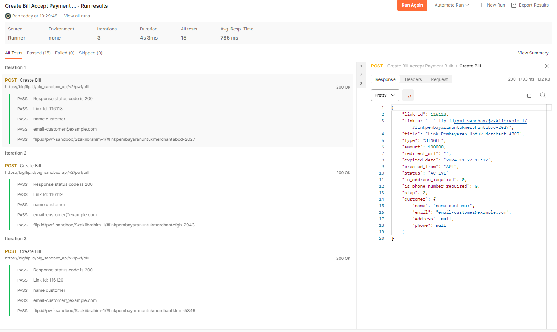Image resolution: width=557 pixels, height=332 pixels.
Task: Open search within the response
Action: pos(543,95)
